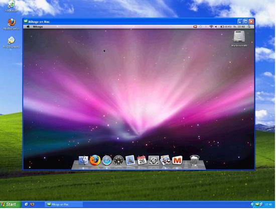Minimize the Mikogo on Mac window
Image resolution: width=276 pixels, height=210 pixels.
[240, 22]
